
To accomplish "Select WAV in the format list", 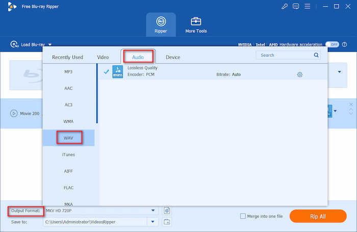I will tap(68, 138).
